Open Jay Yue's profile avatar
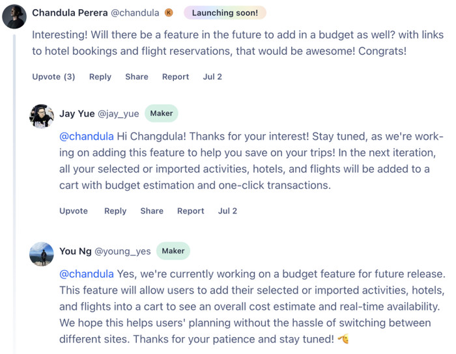Image resolution: width=456 pixels, height=354 pixels. 42,116
